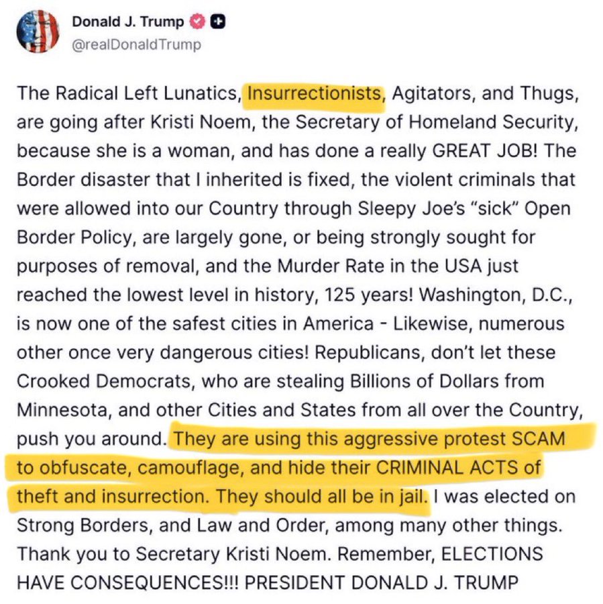Screen dimensions: 603x604
Task: Click the highlighted word Insurrectionists
Action: tap(314, 93)
